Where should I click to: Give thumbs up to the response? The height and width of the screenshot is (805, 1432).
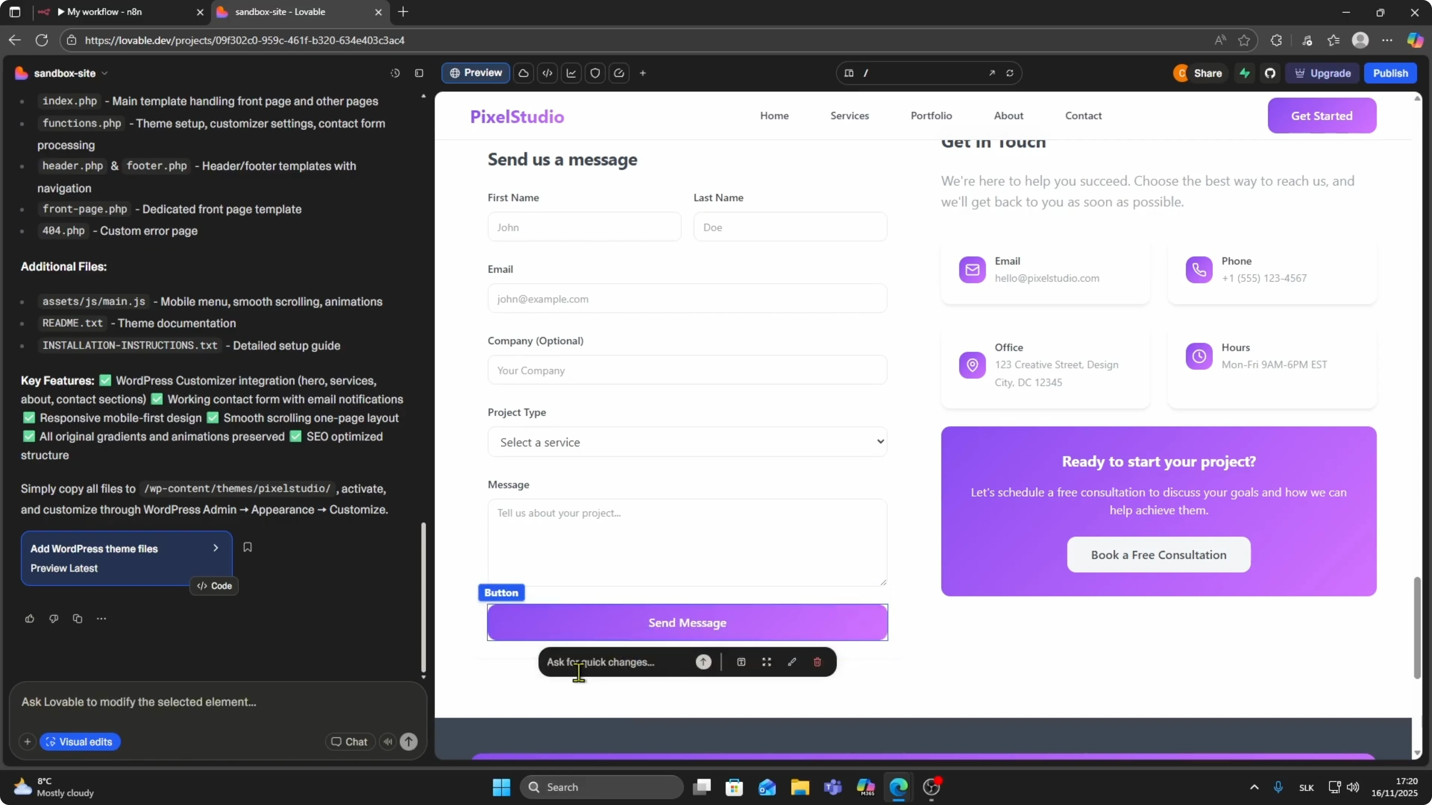pyautogui.click(x=30, y=618)
